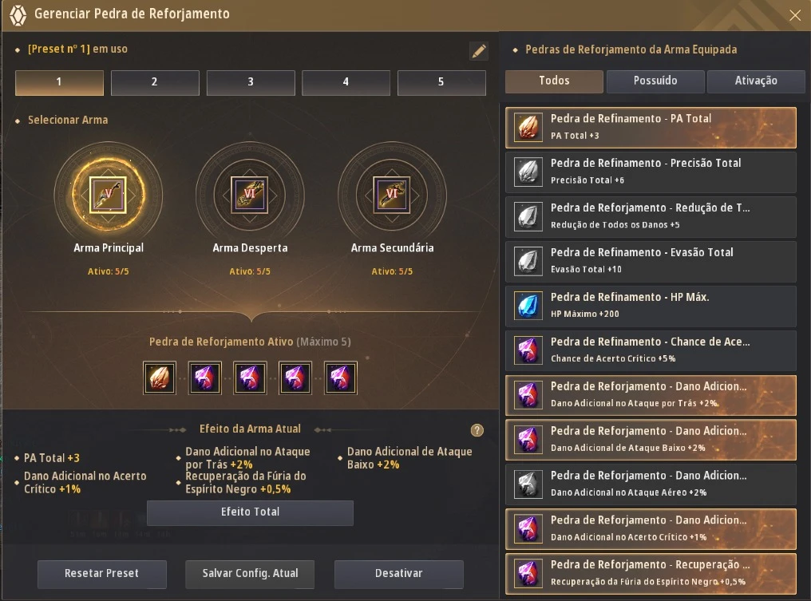Open the Ativação tab
811x601 pixels.
pos(756,81)
